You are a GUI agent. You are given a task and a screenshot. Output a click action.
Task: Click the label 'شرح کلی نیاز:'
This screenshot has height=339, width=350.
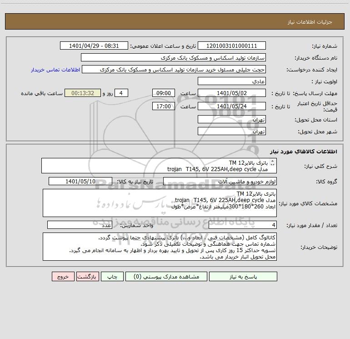(x=321, y=166)
